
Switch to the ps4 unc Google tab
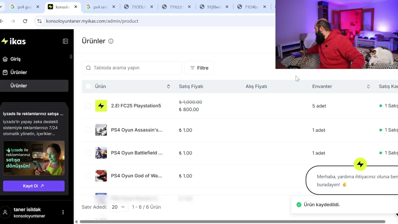click(x=100, y=7)
